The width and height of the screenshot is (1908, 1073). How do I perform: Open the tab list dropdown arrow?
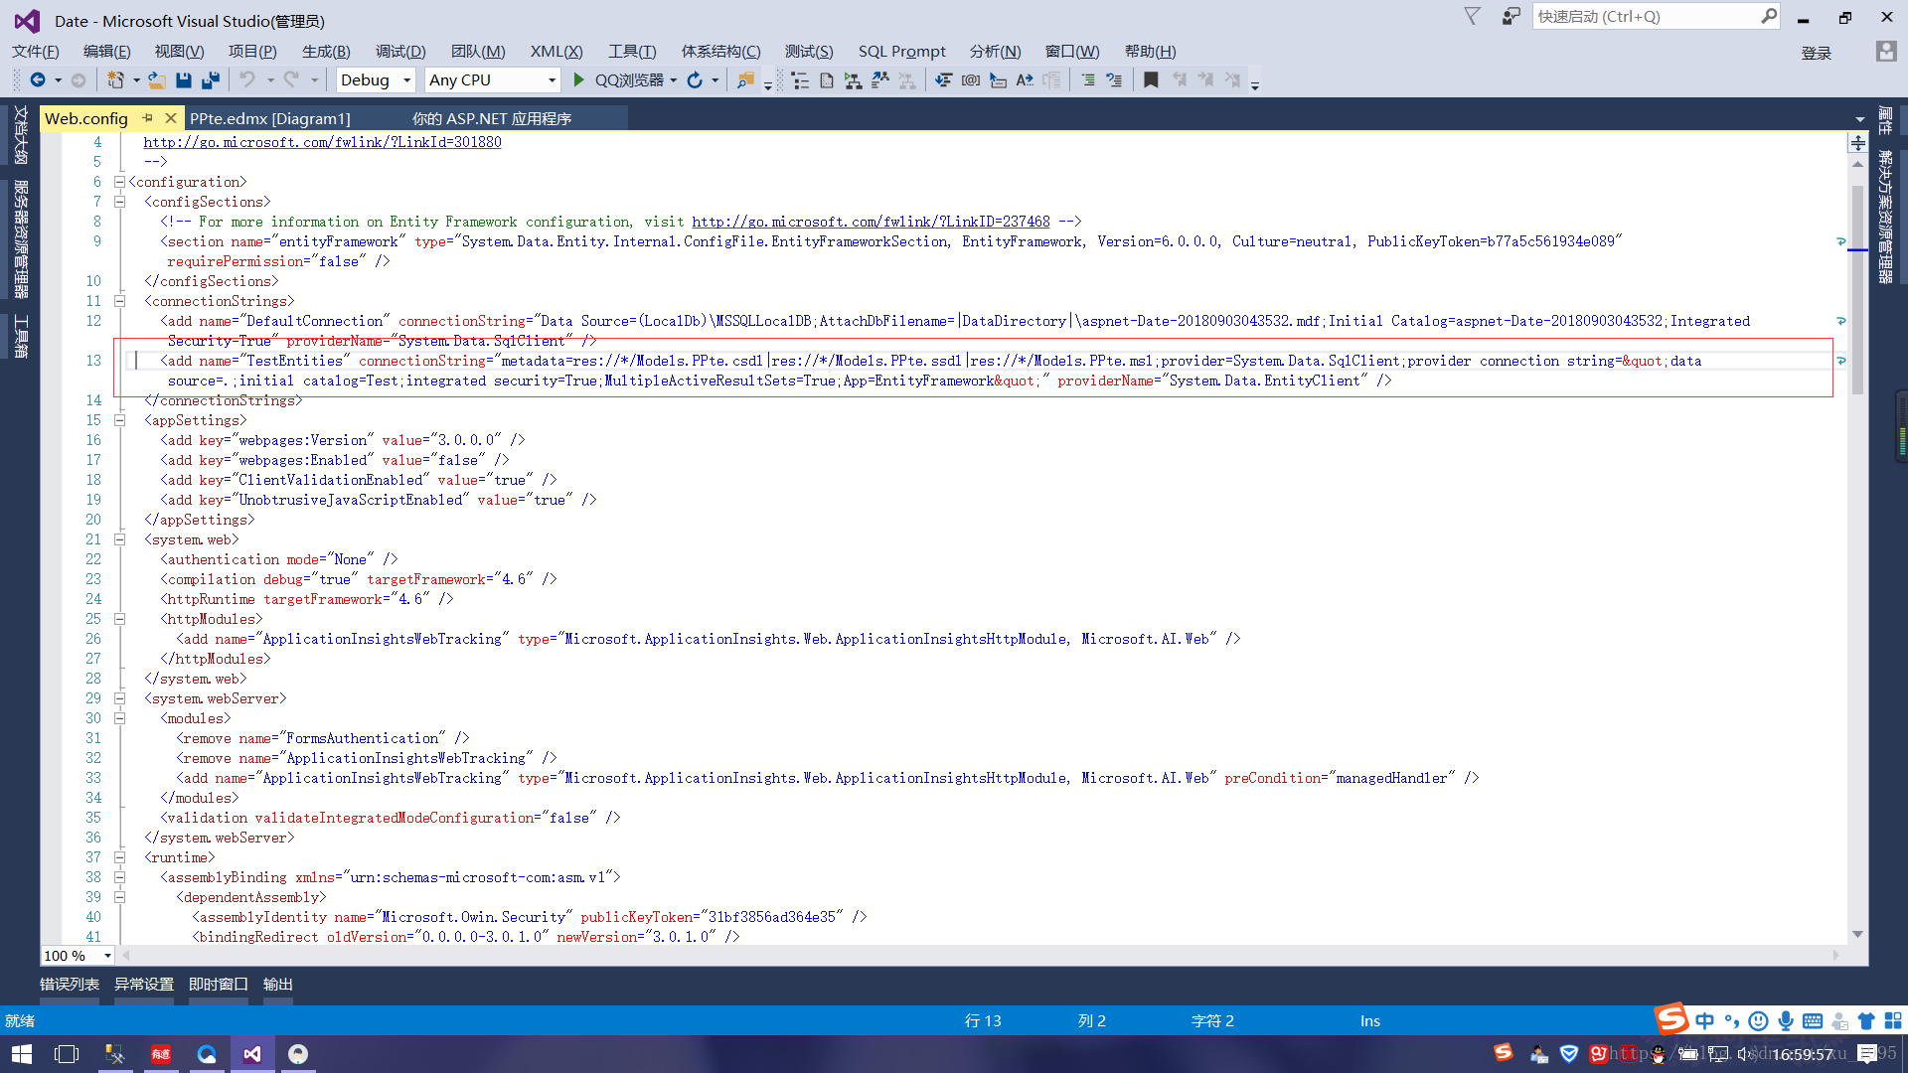click(1859, 119)
